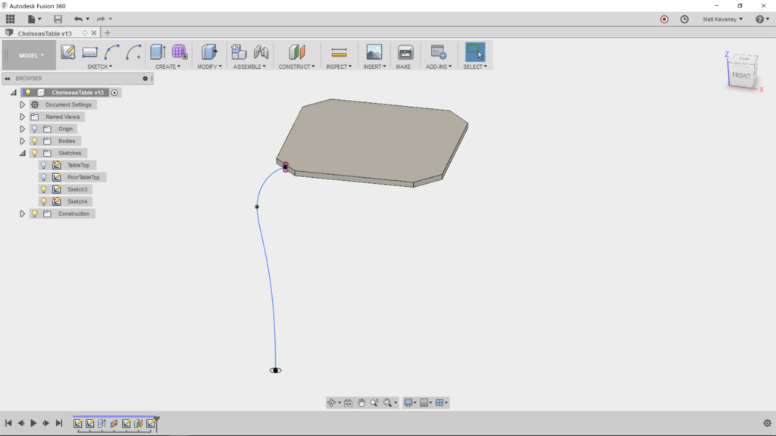Select the Create Sketch icon
This screenshot has width=776, height=436.
[x=68, y=50]
